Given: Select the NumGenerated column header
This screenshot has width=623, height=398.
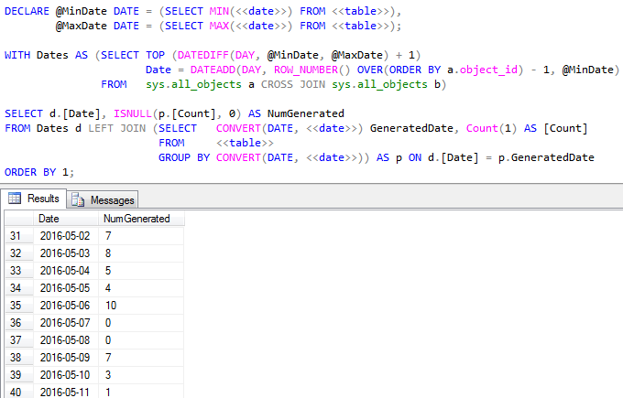Looking at the screenshot, I should tap(141, 219).
